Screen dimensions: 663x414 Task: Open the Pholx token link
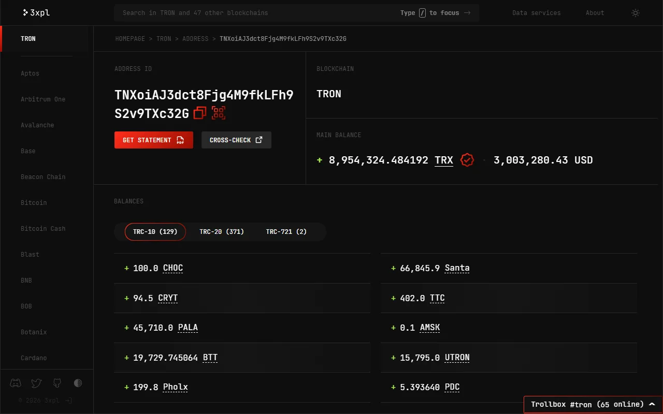click(176, 387)
